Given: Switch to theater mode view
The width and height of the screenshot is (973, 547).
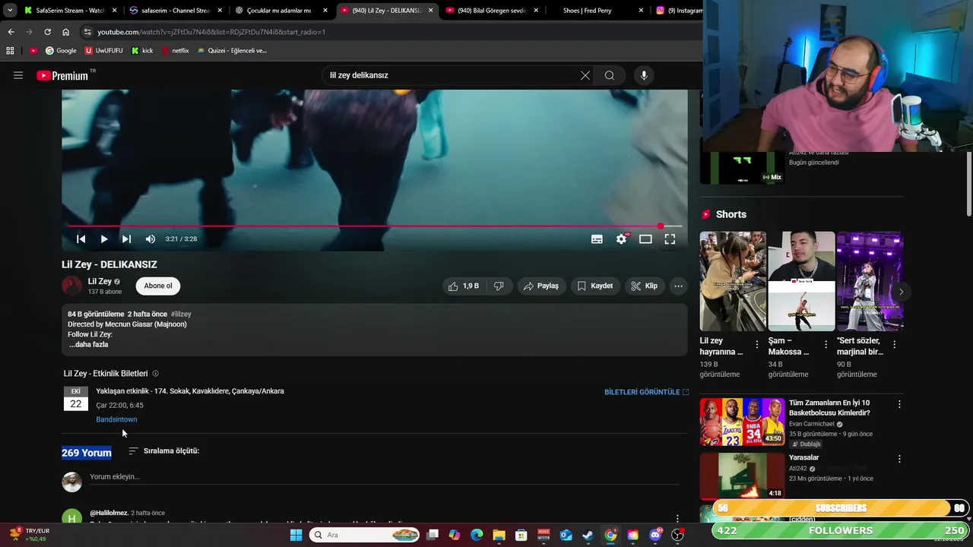Looking at the screenshot, I should point(645,239).
